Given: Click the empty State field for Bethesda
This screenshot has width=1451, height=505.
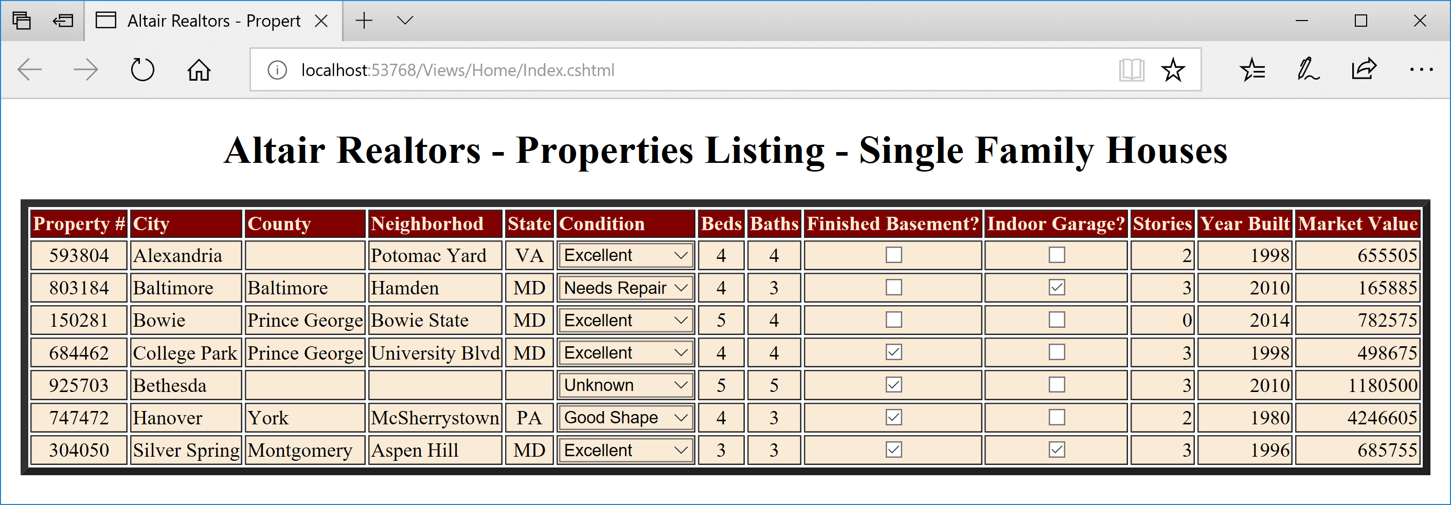Looking at the screenshot, I should click(529, 385).
